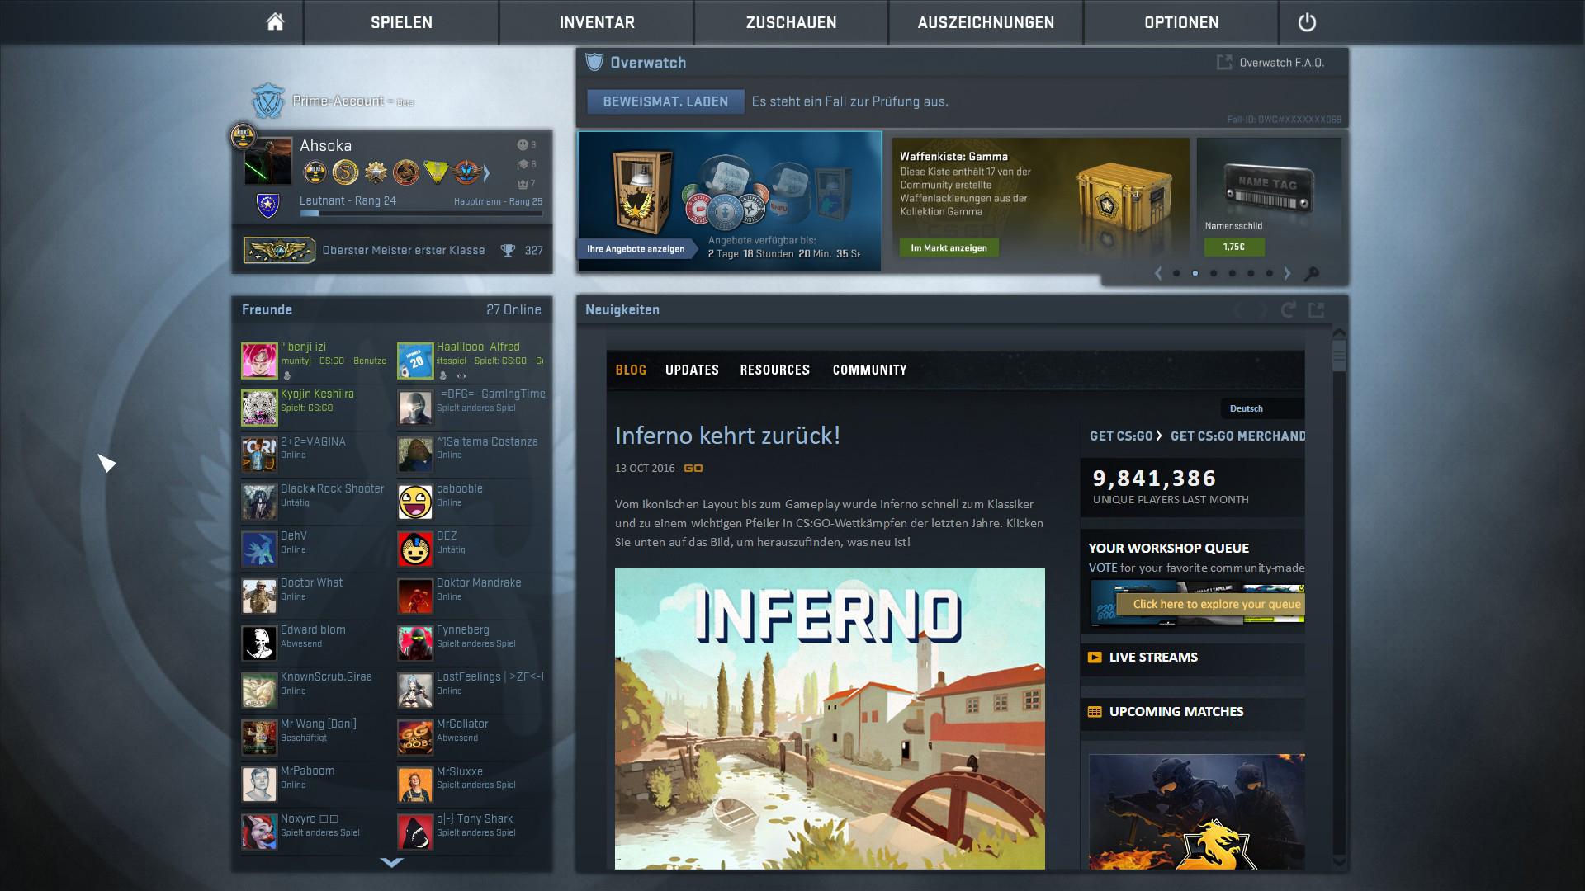
Task: Select first store carousel page dot
Action: click(x=1176, y=273)
